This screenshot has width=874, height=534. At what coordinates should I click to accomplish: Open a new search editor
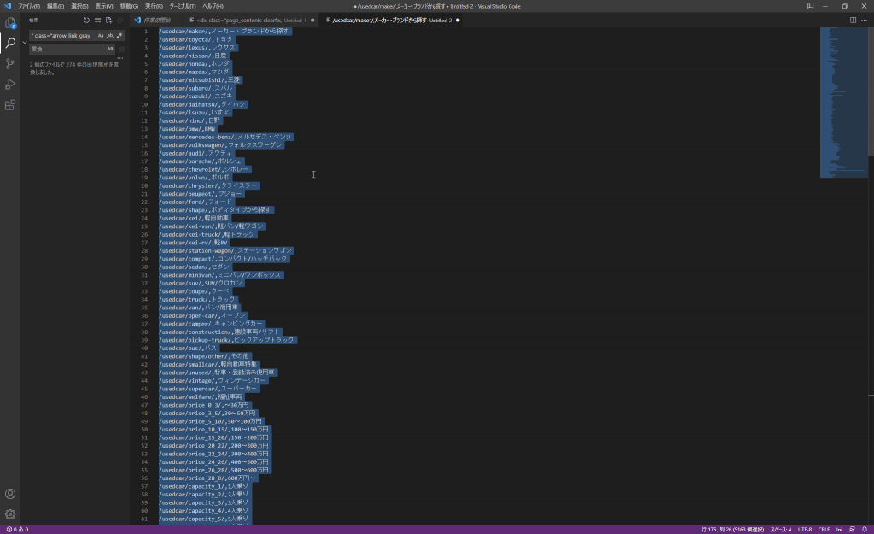(x=108, y=21)
